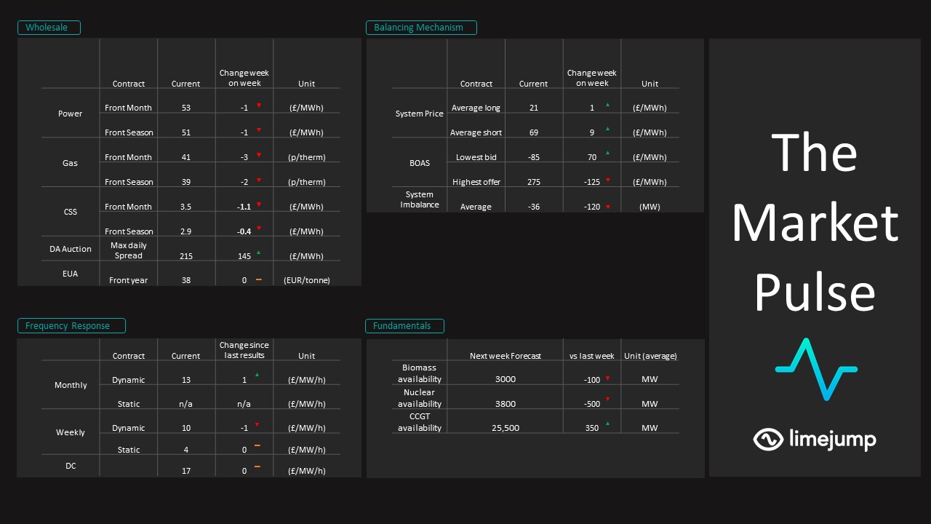
Task: Click the (p/therm) unit for Gas Front Month
Action: click(x=307, y=157)
